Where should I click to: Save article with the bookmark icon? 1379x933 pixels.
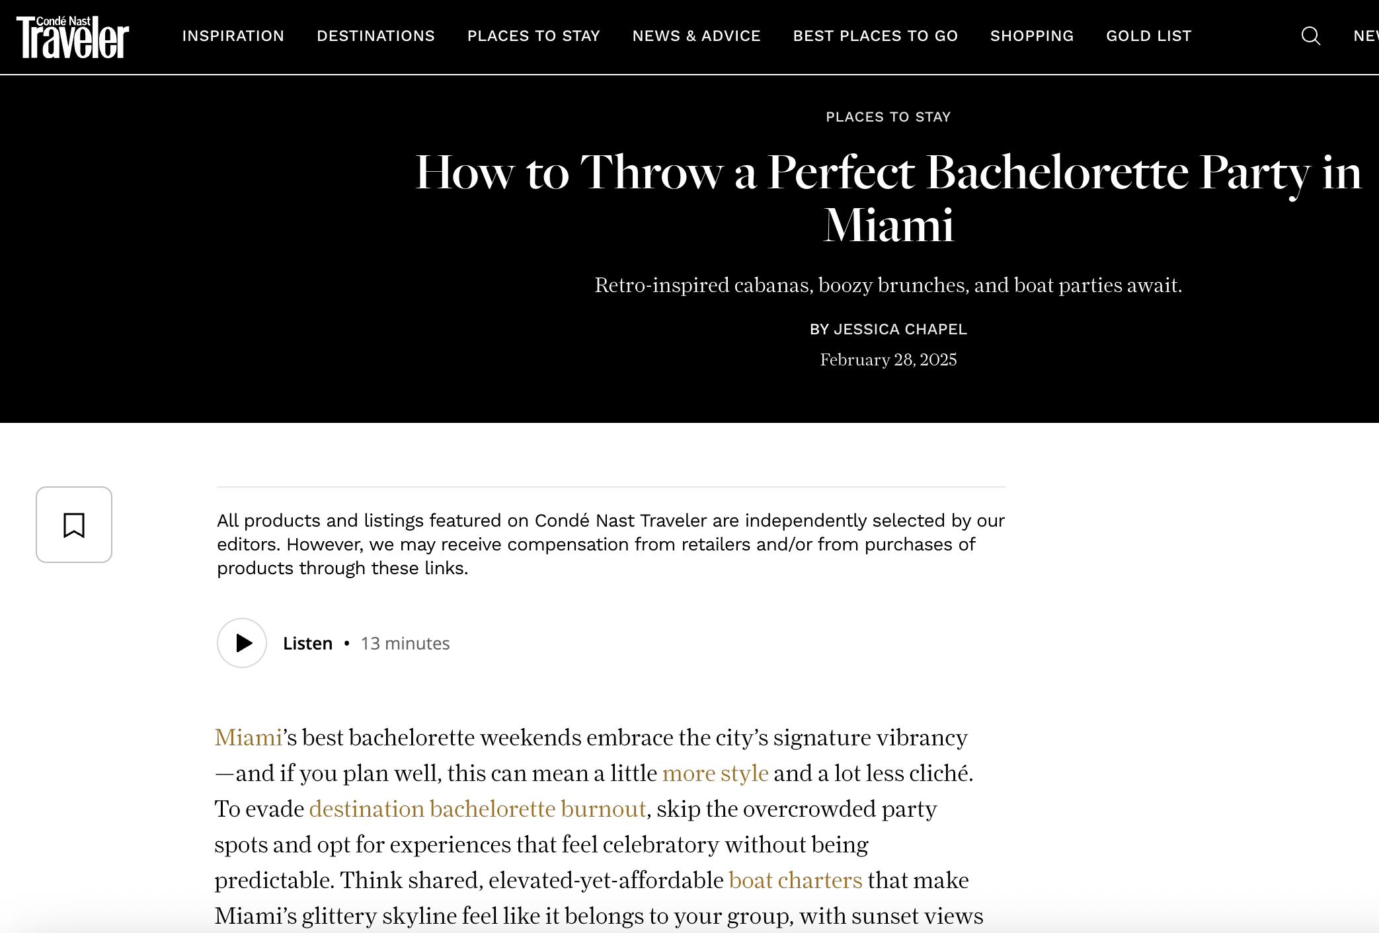point(74,525)
